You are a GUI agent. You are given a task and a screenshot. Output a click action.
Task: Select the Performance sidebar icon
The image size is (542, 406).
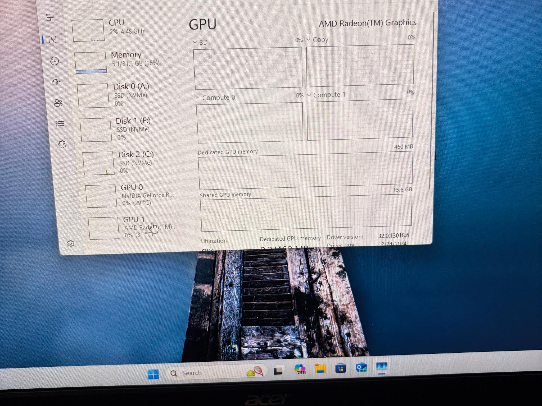pyautogui.click(x=52, y=40)
